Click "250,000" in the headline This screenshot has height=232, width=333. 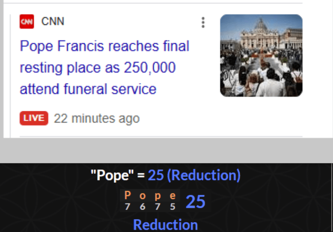(x=150, y=68)
